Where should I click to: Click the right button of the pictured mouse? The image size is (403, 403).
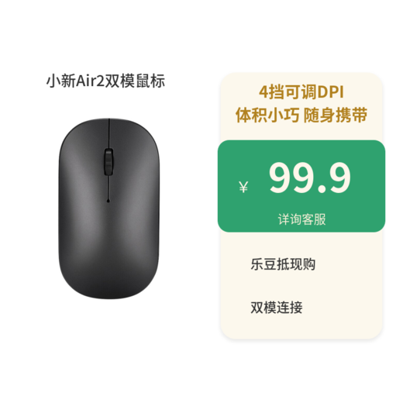[x=134, y=160]
